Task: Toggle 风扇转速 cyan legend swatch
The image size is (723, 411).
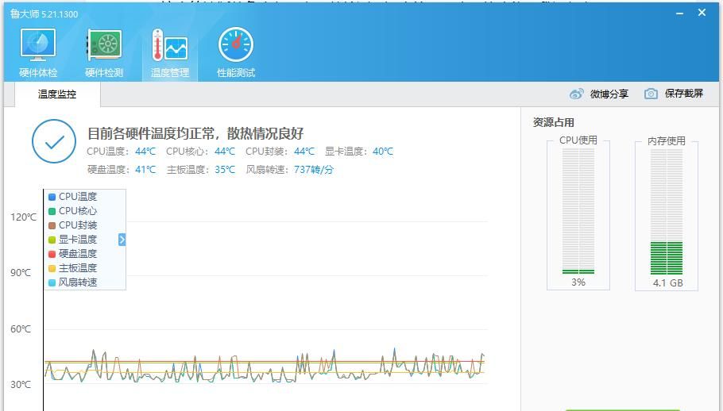Action: pos(52,282)
